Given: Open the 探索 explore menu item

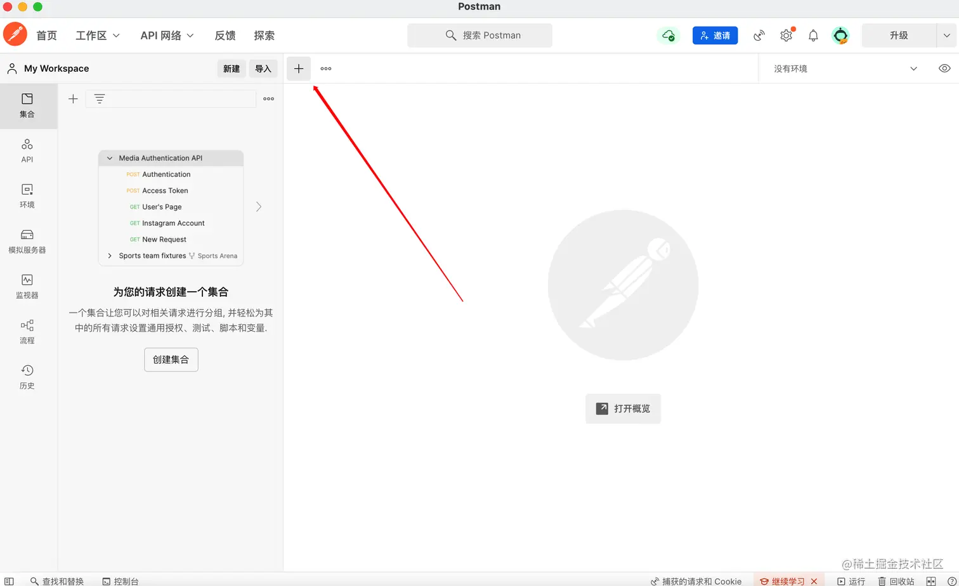Looking at the screenshot, I should [264, 36].
